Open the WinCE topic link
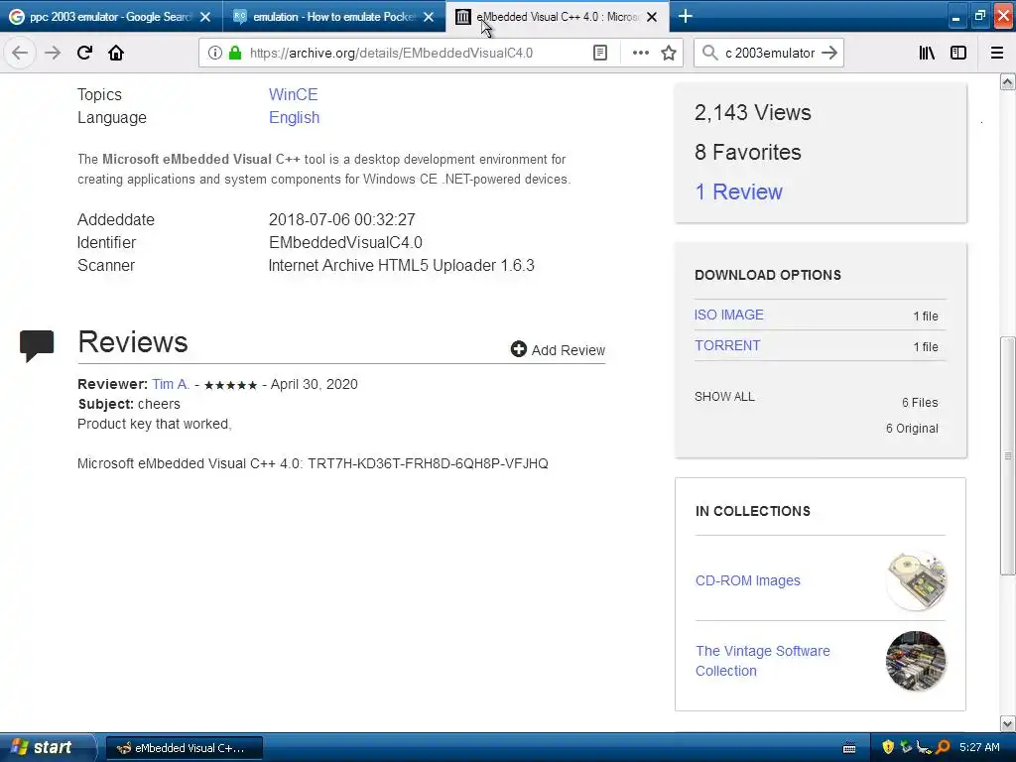Viewport: 1016px width, 762px height. pyautogui.click(x=293, y=94)
